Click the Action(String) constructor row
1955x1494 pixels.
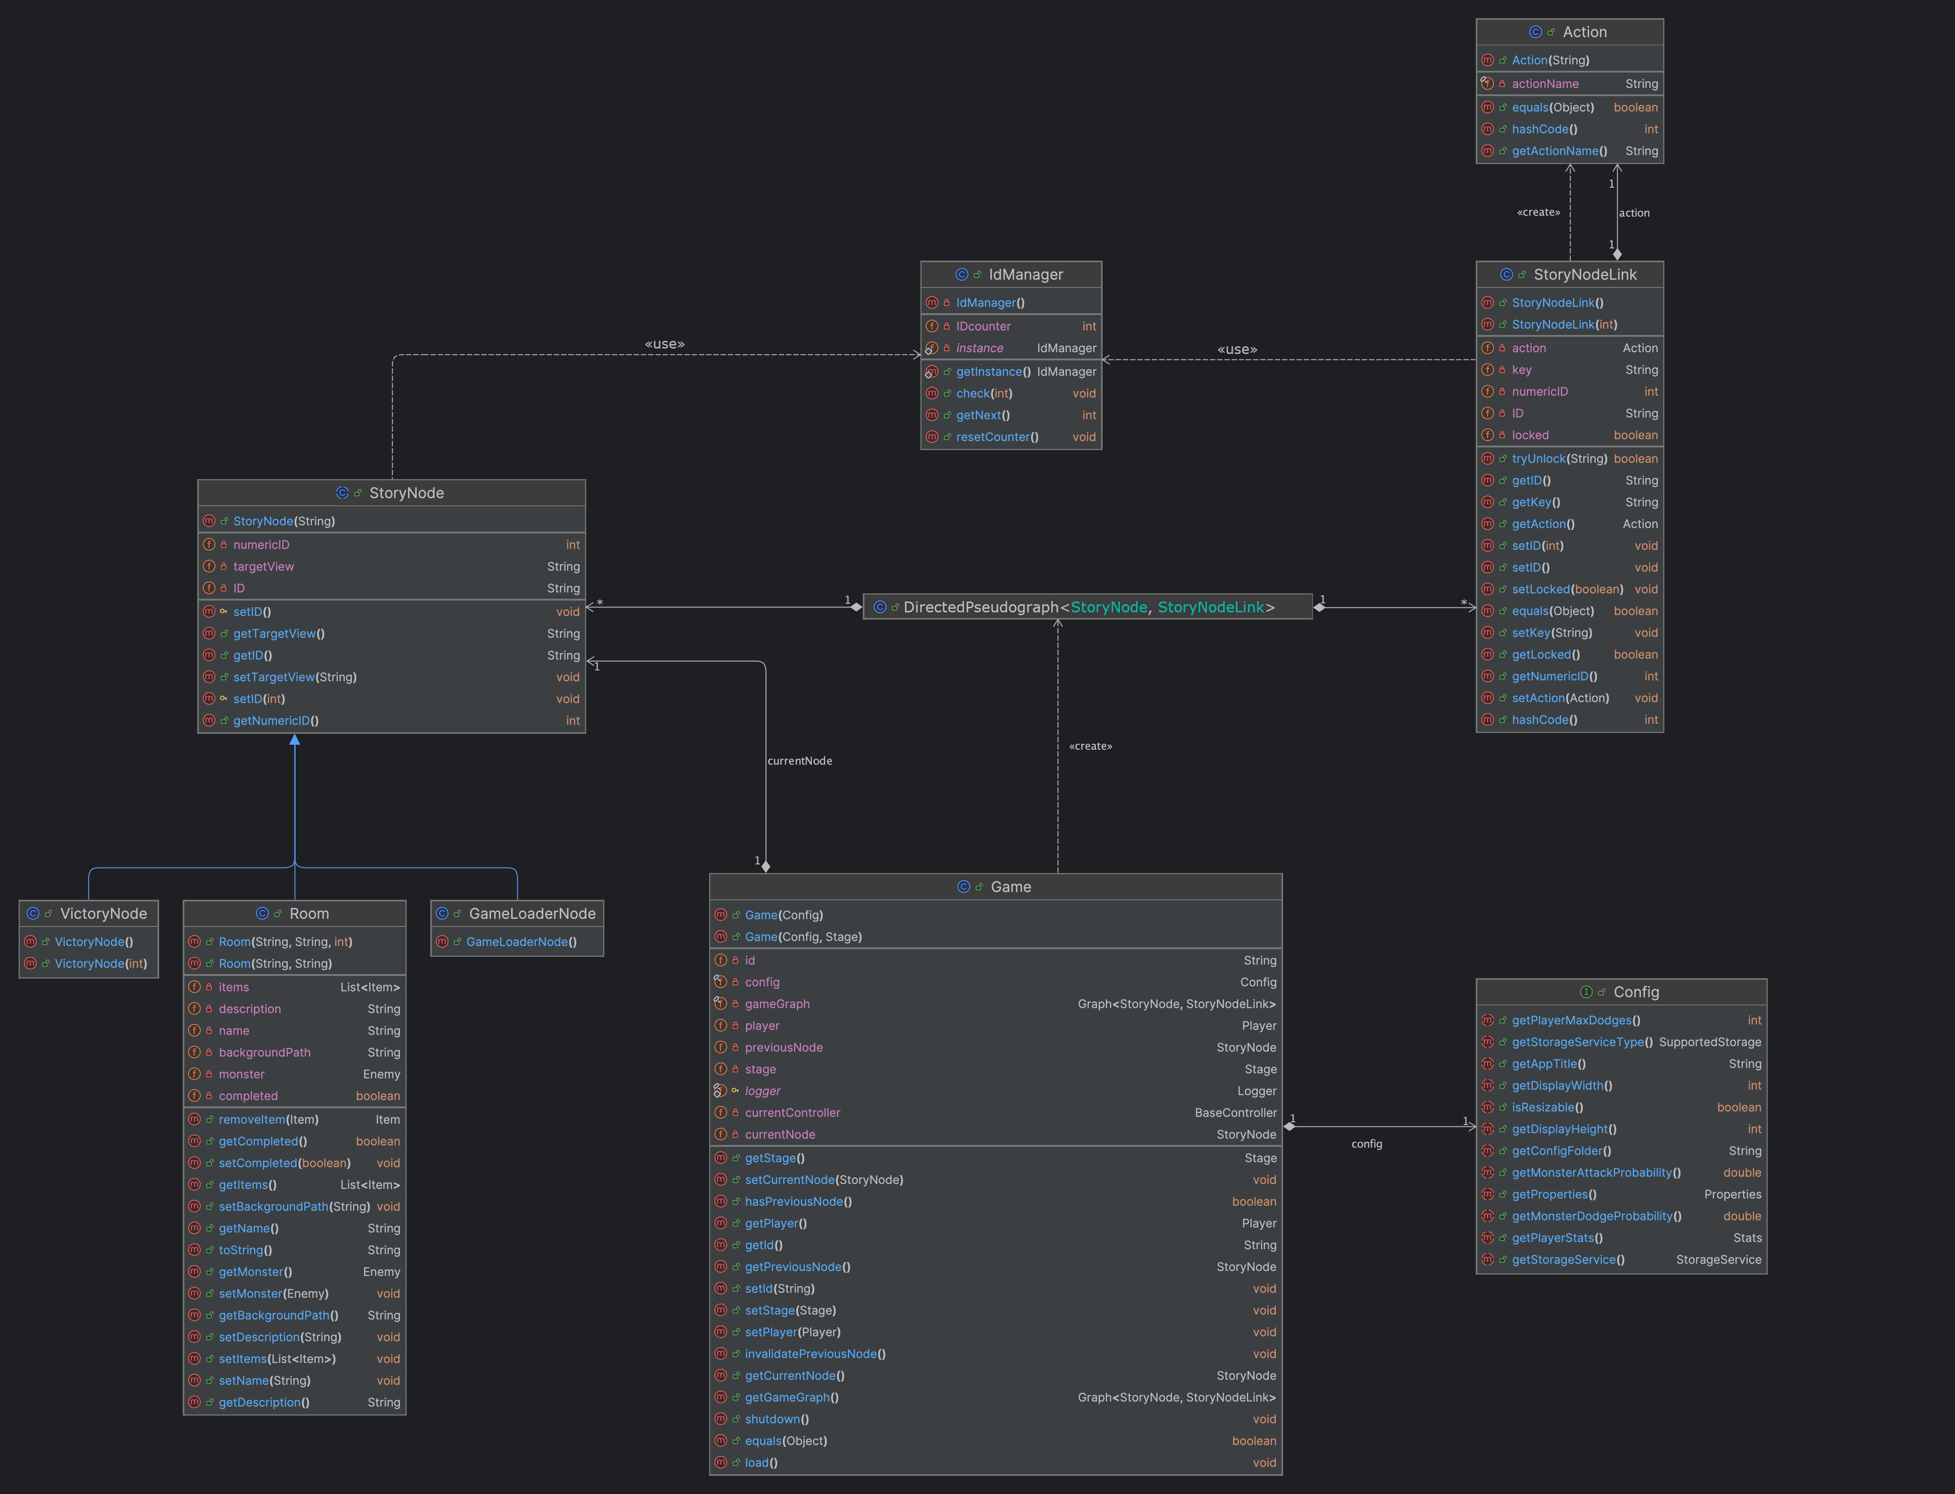click(x=1569, y=60)
